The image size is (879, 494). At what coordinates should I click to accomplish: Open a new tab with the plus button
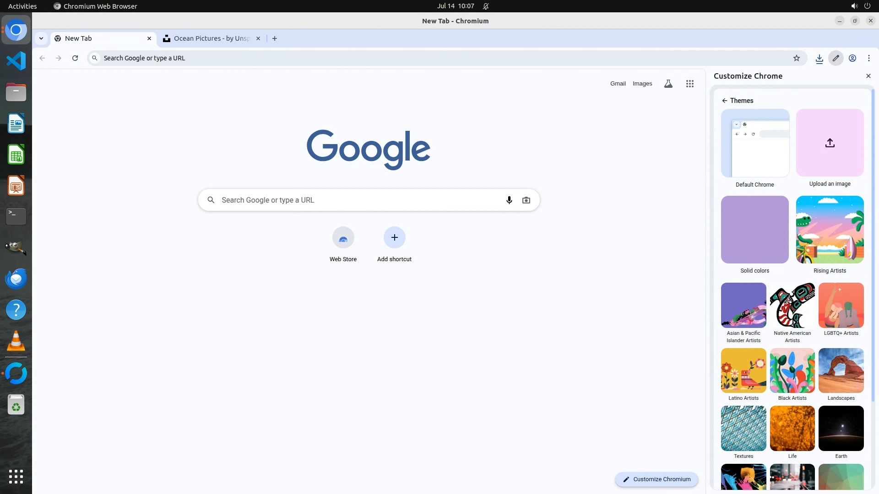(274, 38)
